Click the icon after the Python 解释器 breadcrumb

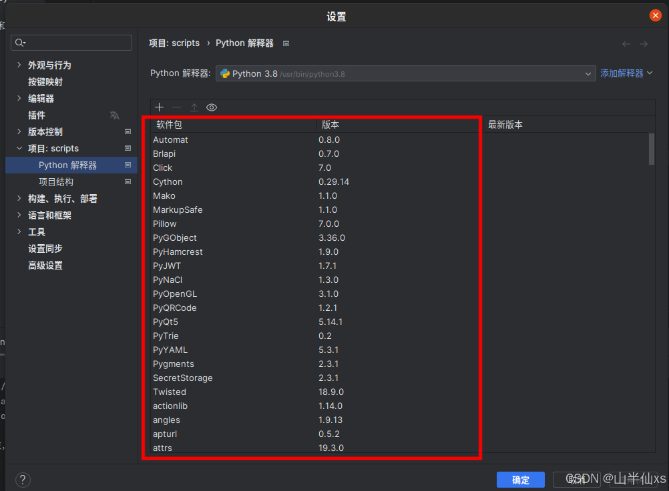point(286,43)
